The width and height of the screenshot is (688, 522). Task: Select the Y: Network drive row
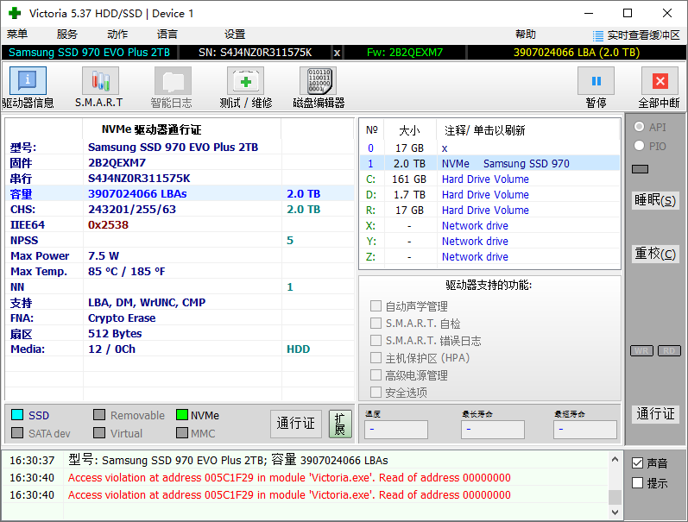[x=489, y=242]
